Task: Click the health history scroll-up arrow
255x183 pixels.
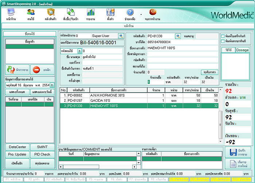Action: pyautogui.click(x=138, y=153)
